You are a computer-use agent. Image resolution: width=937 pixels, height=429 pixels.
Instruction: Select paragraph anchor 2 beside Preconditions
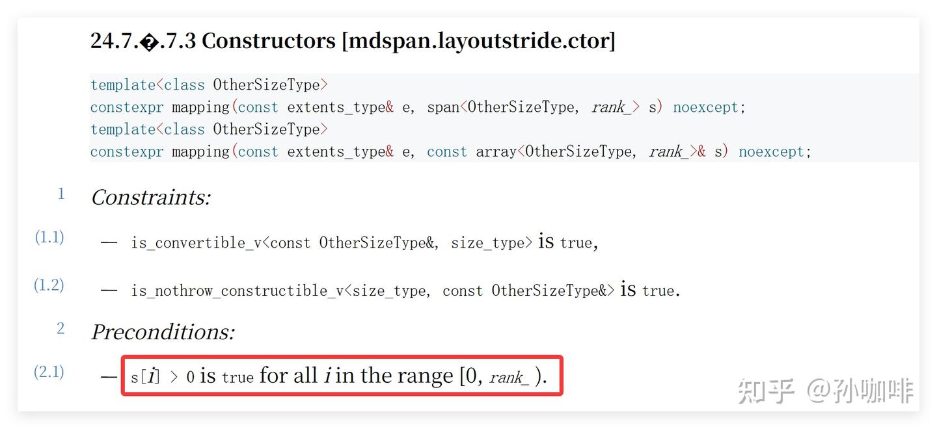tap(61, 328)
